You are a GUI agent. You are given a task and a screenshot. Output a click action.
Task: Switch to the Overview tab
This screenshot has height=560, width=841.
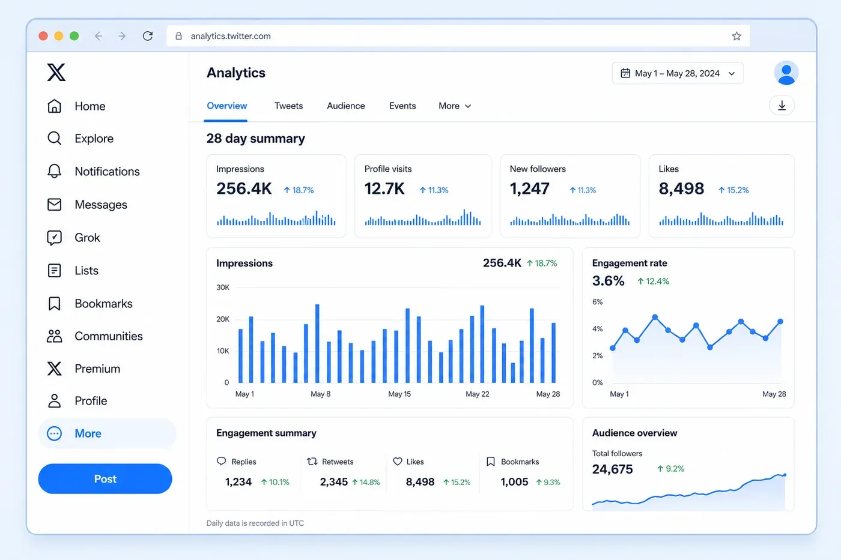coord(226,106)
